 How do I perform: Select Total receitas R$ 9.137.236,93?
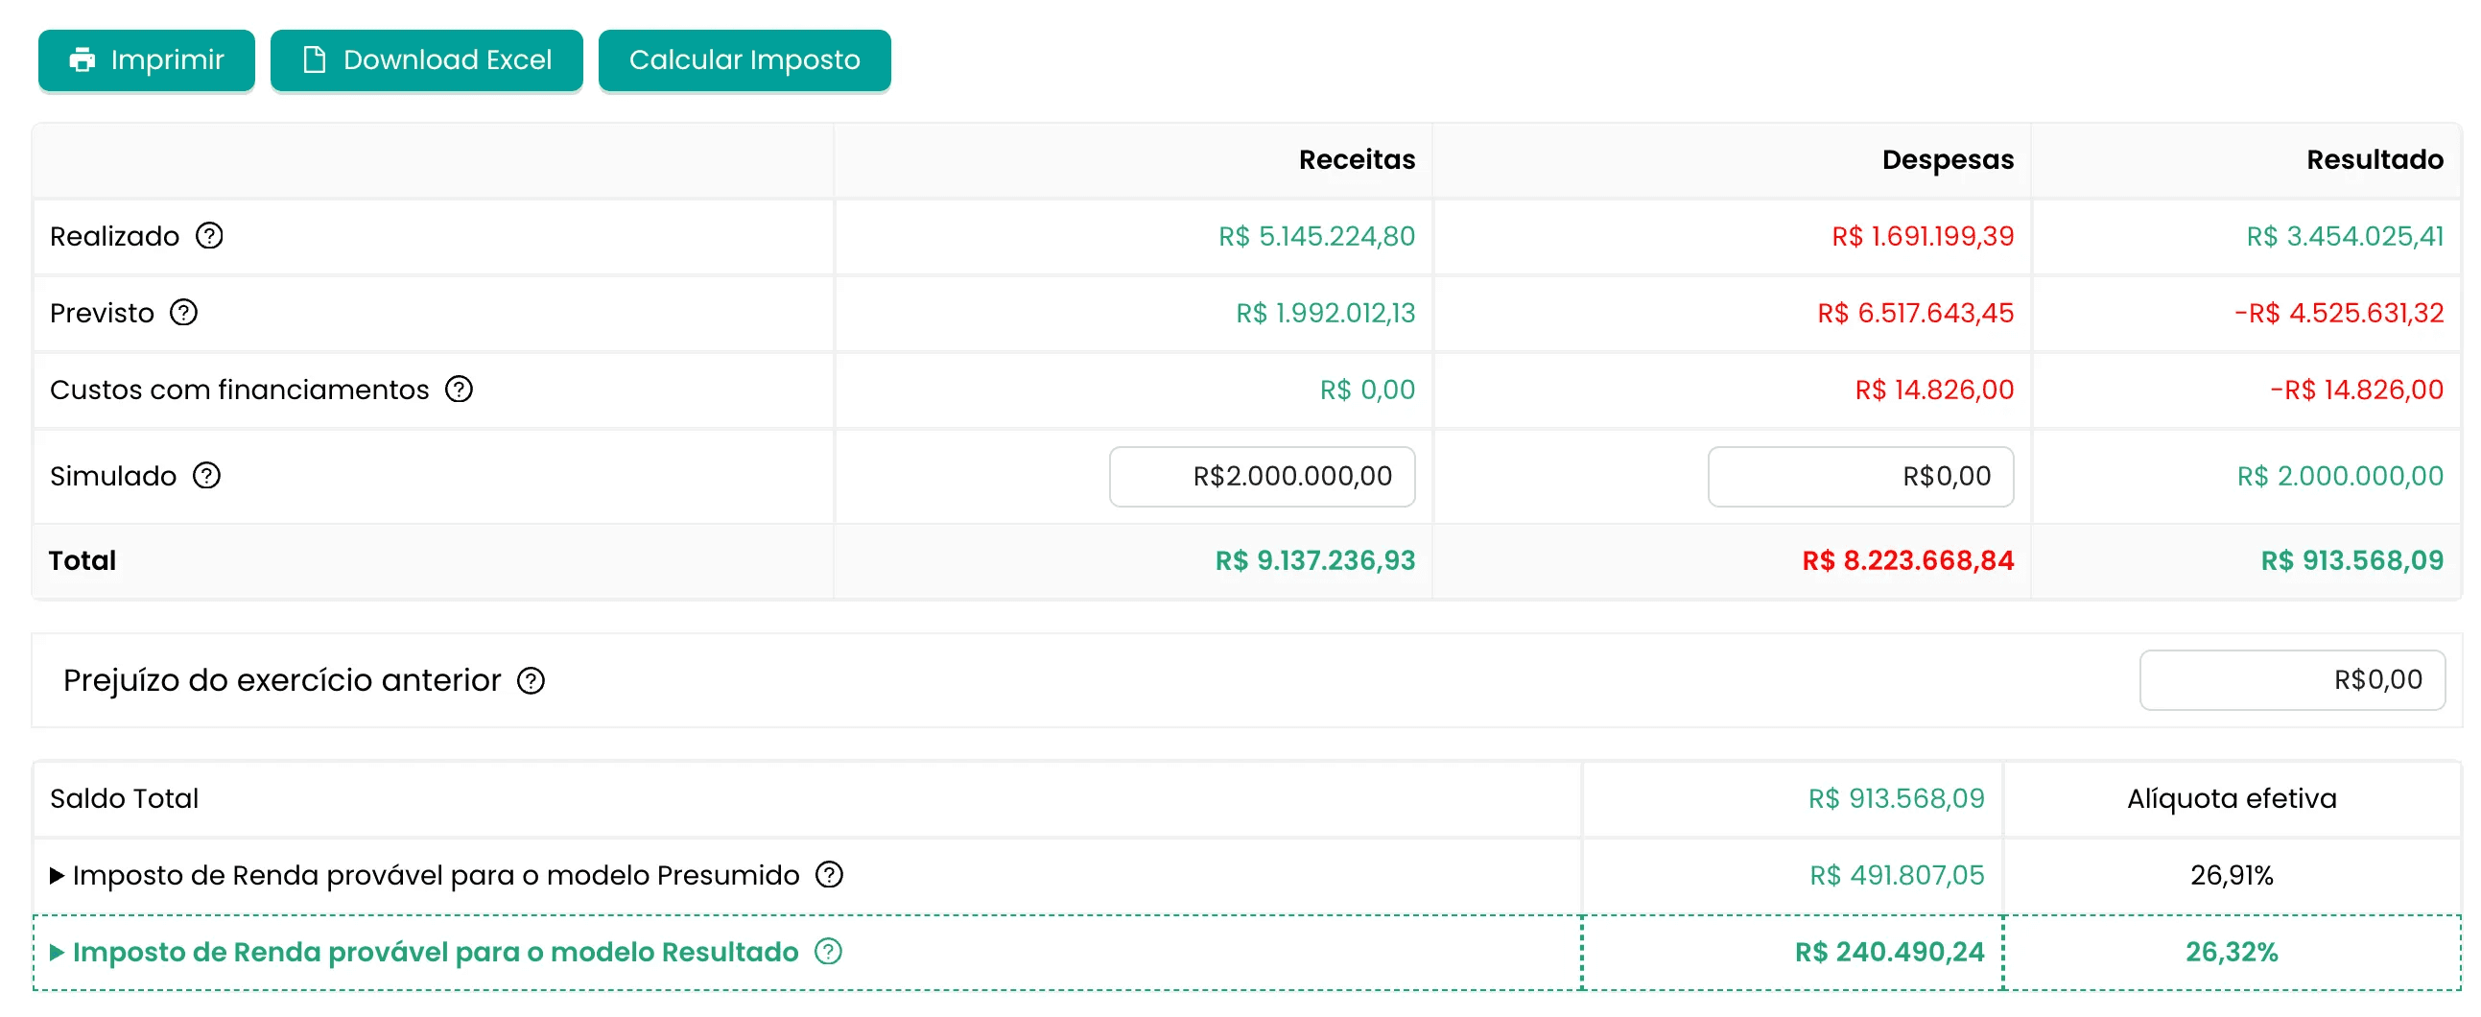[x=1315, y=560]
